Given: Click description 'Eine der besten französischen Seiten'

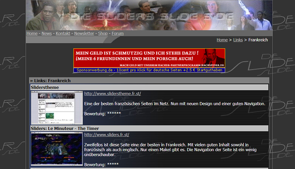Looking at the screenshot, I should 174,104.
